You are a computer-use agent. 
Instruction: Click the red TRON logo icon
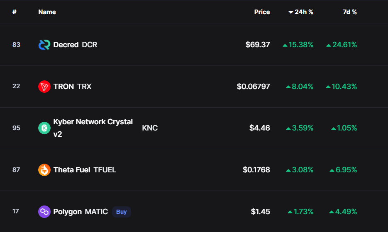44,87
